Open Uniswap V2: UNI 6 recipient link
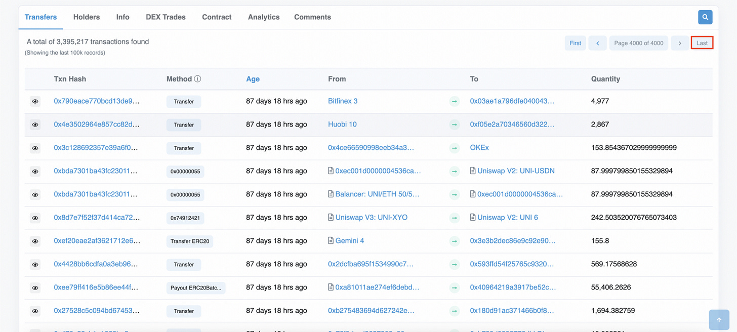 [508, 218]
